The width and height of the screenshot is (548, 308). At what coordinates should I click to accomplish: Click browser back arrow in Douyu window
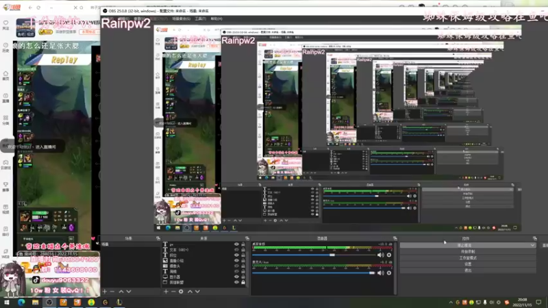tap(30, 8)
